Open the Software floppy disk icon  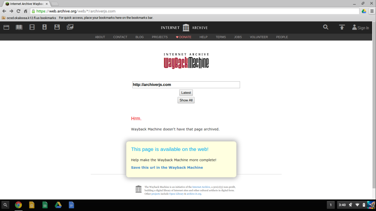coord(57,27)
